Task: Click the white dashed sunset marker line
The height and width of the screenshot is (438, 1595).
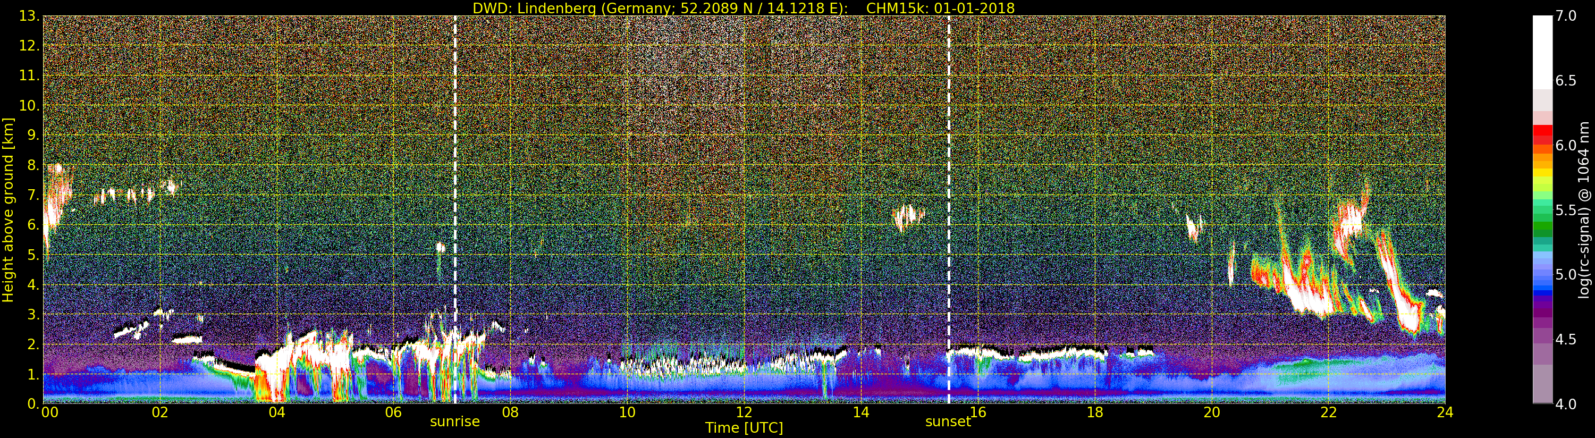Action: [x=948, y=209]
